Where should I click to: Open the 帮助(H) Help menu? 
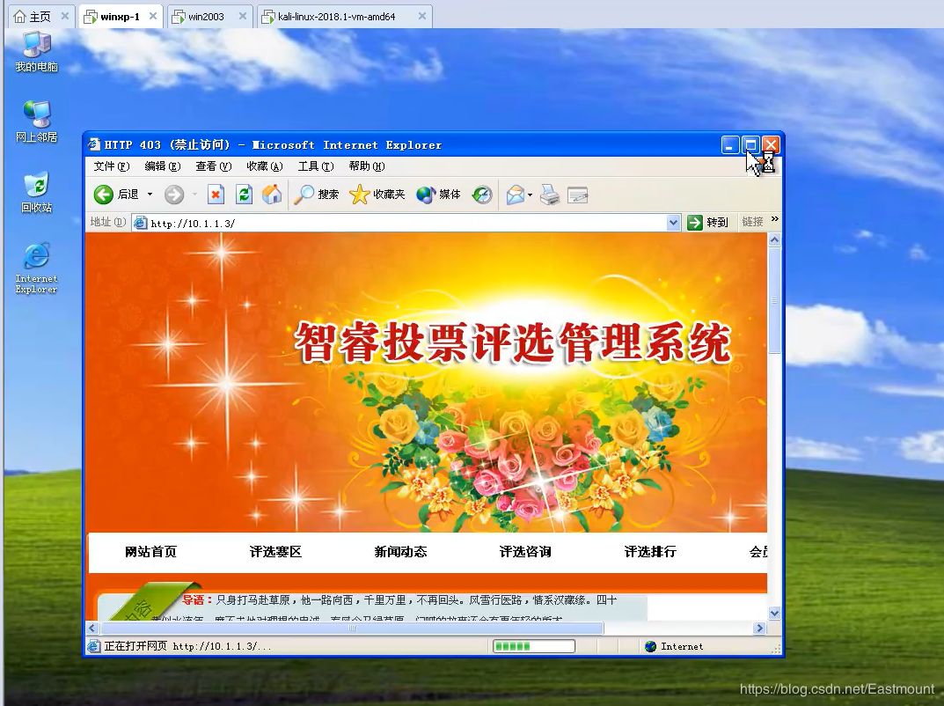point(367,166)
